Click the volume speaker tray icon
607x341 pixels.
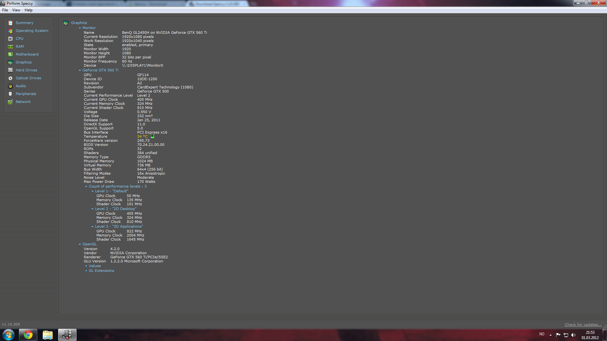(x=573, y=335)
